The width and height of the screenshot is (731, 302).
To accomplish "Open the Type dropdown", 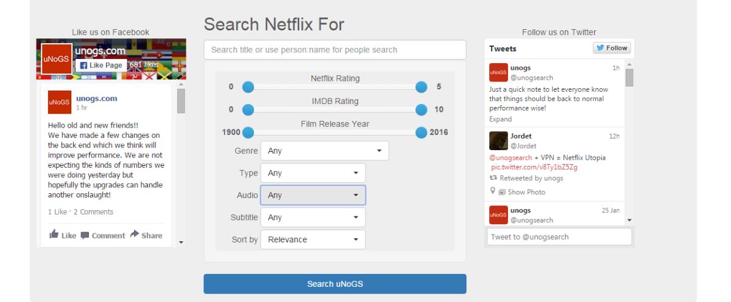I will click(x=313, y=173).
